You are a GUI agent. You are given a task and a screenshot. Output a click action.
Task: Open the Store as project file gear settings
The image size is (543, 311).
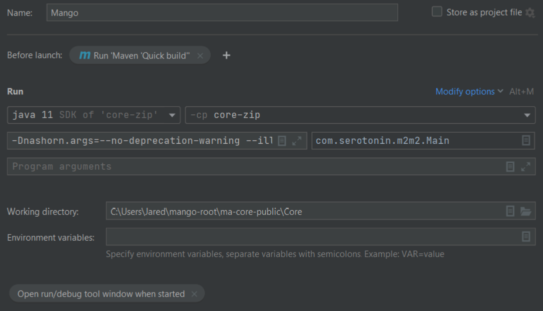530,13
